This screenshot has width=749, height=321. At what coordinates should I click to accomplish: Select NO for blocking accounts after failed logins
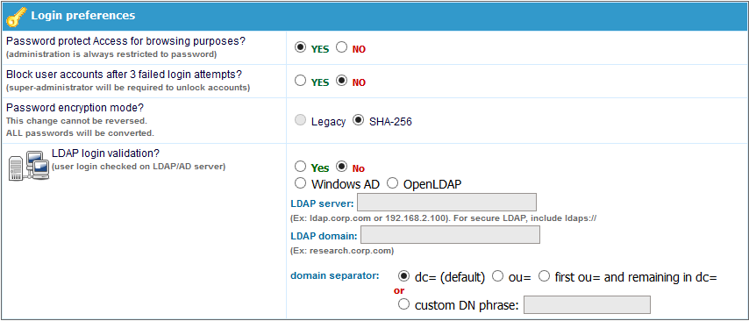pyautogui.click(x=341, y=81)
